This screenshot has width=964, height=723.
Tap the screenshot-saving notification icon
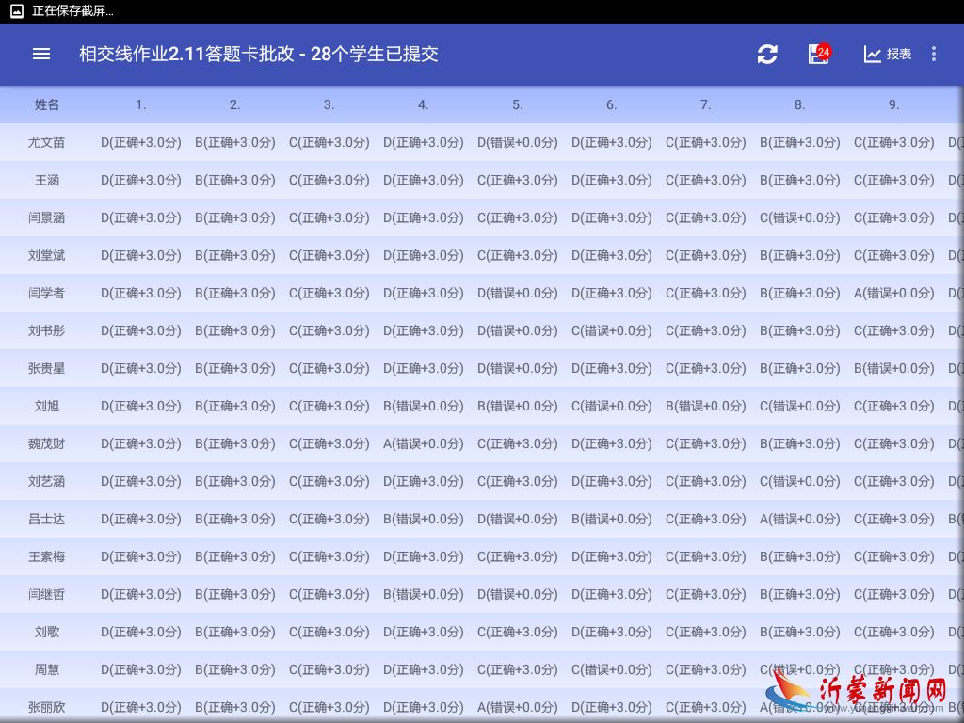[16, 11]
